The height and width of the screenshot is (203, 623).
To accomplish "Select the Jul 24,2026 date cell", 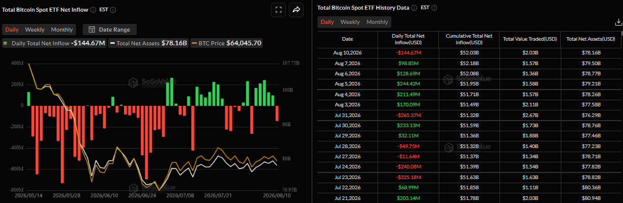I will pyautogui.click(x=347, y=166).
